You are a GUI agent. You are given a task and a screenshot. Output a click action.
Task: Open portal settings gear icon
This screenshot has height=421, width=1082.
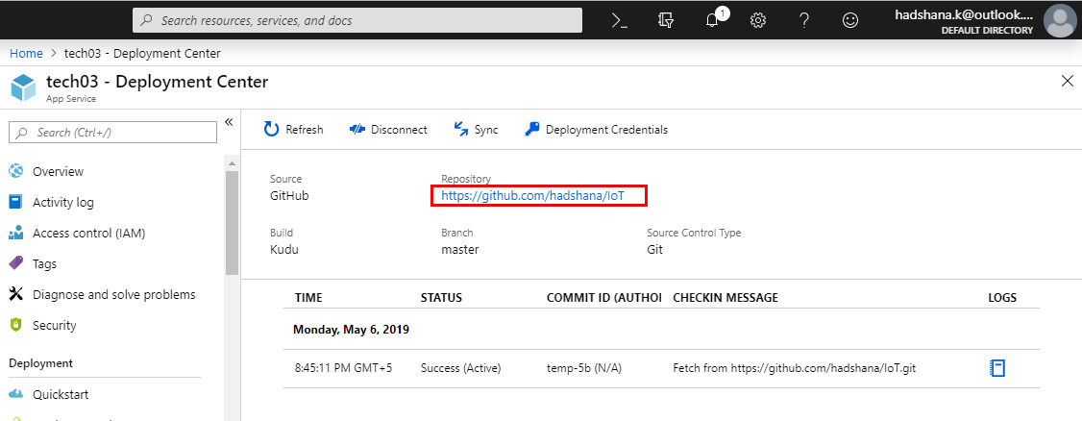(x=757, y=20)
